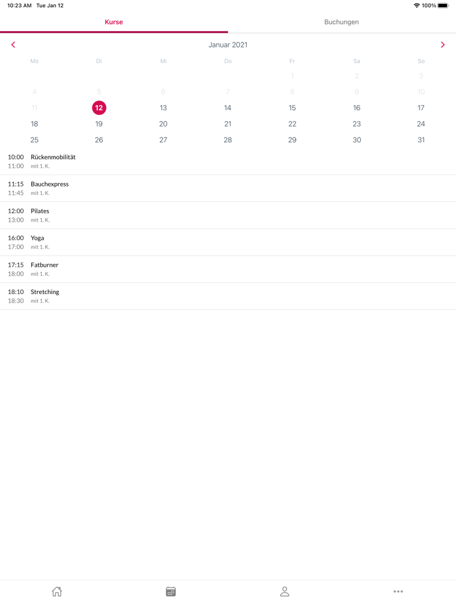
Task: Click the Januar 2021 month title
Action: pos(228,45)
